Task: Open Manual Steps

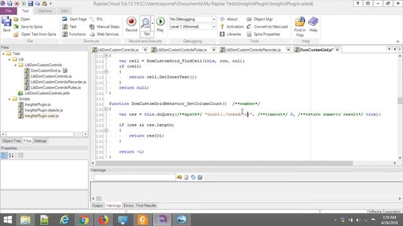Action: click(105, 26)
